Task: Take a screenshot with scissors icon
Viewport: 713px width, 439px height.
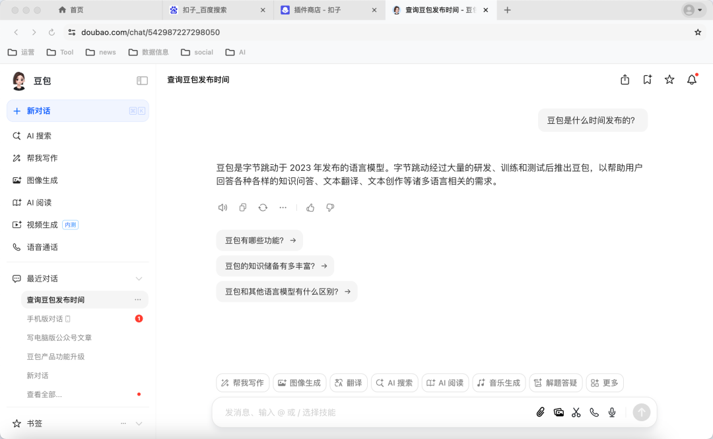Action: [576, 412]
